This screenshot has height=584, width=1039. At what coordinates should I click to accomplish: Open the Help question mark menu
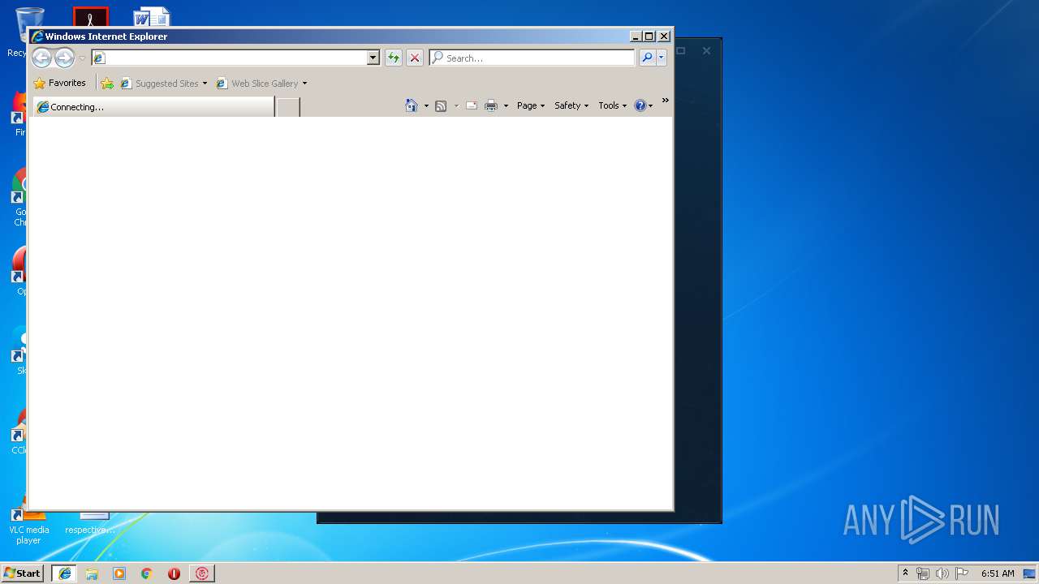pyautogui.click(x=644, y=105)
